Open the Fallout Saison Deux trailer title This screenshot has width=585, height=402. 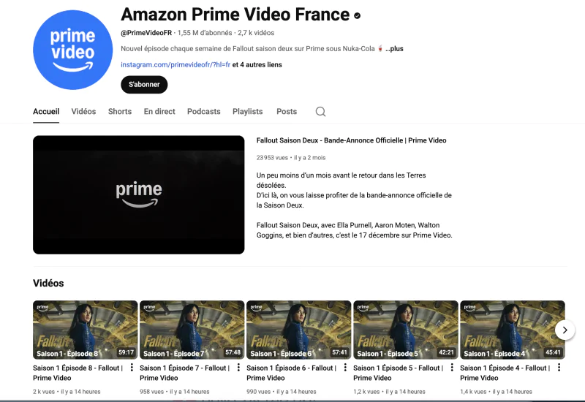[x=351, y=140]
